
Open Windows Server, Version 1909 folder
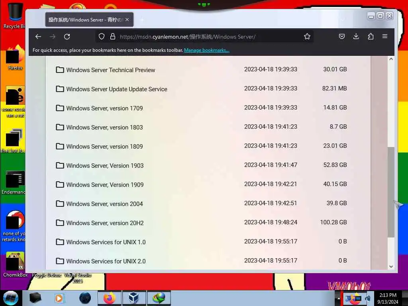pyautogui.click(x=105, y=185)
